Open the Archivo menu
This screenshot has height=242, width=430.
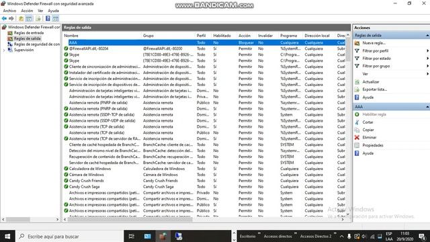click(9, 11)
